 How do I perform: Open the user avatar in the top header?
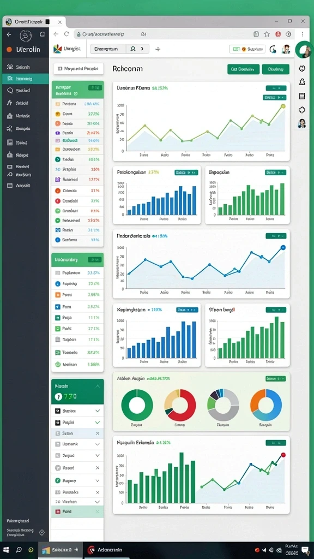[x=286, y=49]
